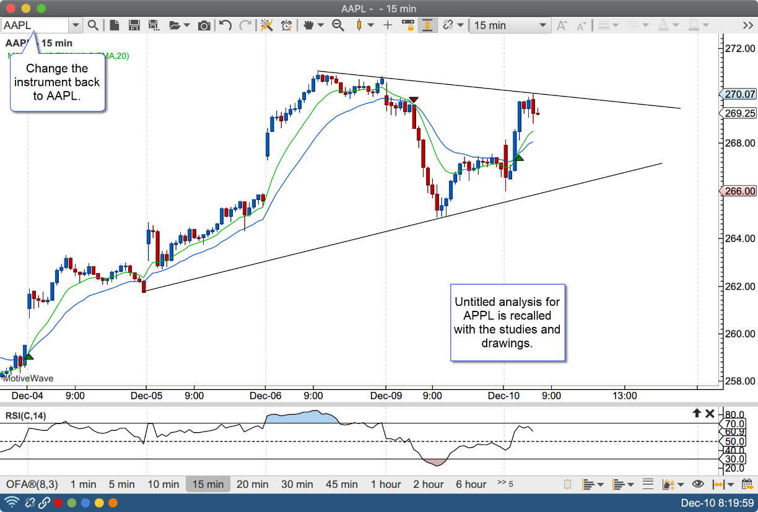Take a chart screenshot with camera icon
This screenshot has width=758, height=512.
pos(204,25)
